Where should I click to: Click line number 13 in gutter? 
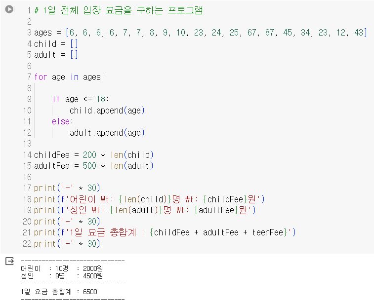(28, 144)
